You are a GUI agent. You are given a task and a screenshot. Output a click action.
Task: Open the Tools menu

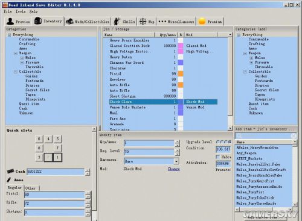pos(21,11)
